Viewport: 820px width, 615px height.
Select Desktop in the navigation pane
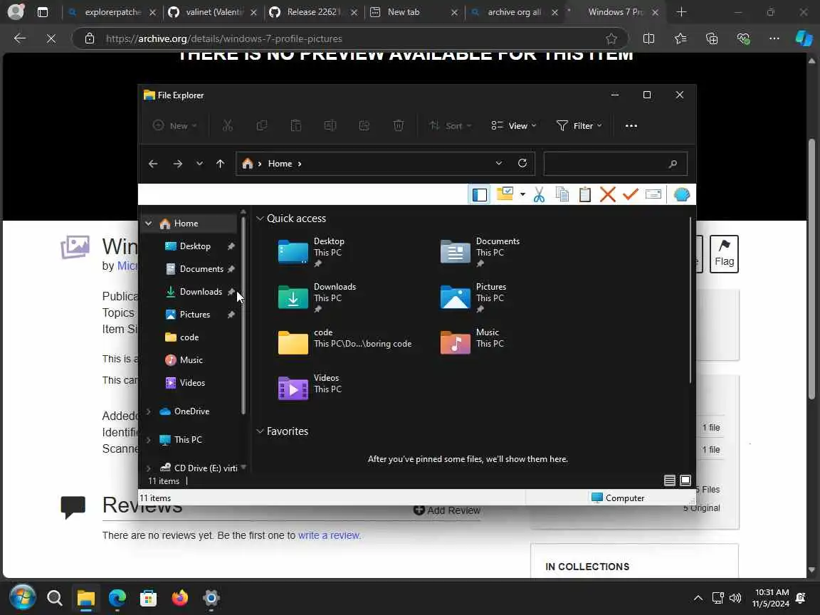(195, 246)
